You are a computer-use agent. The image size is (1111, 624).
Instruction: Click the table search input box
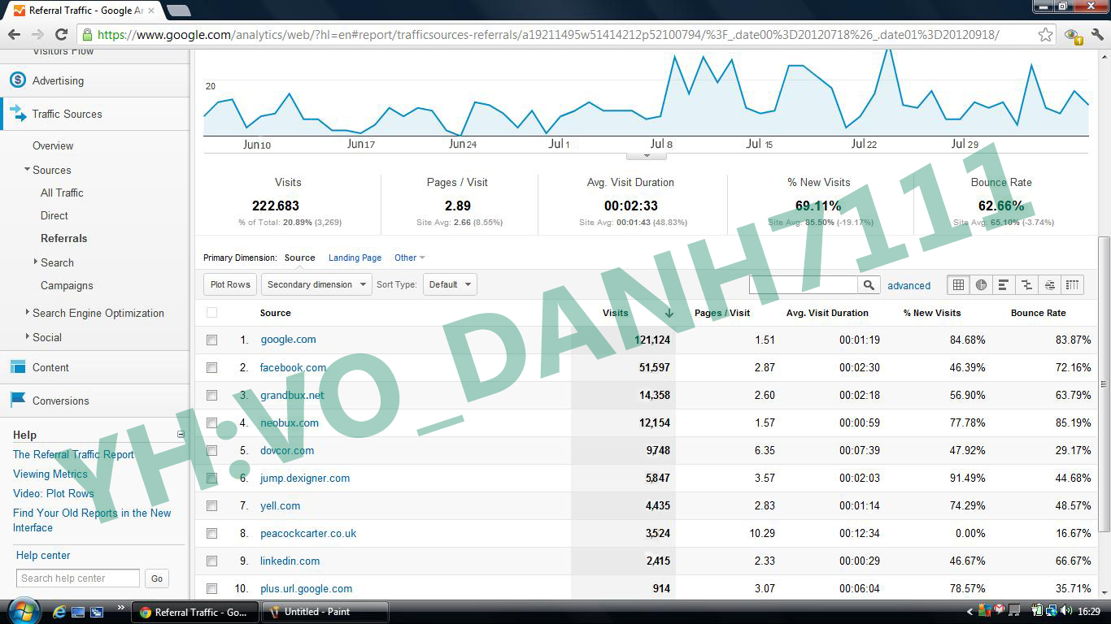coord(804,284)
